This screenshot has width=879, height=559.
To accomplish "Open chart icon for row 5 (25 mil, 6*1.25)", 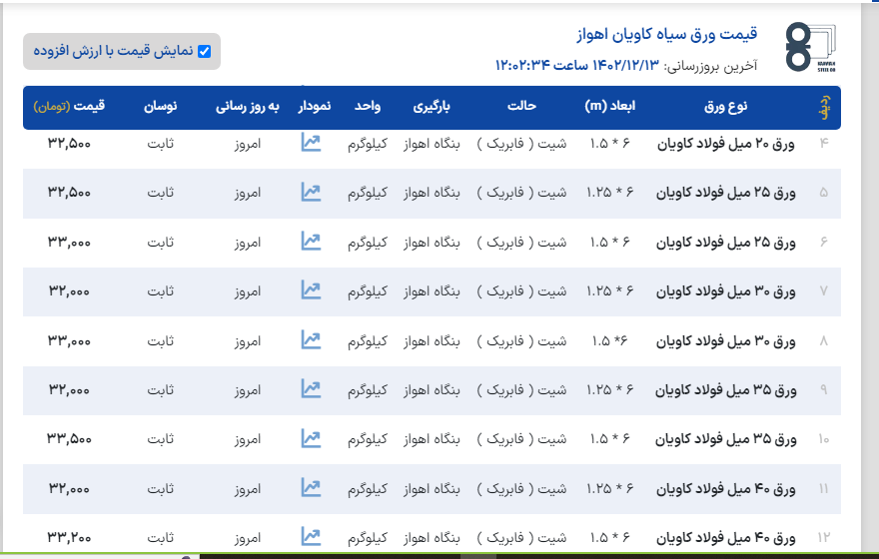I will [310, 192].
